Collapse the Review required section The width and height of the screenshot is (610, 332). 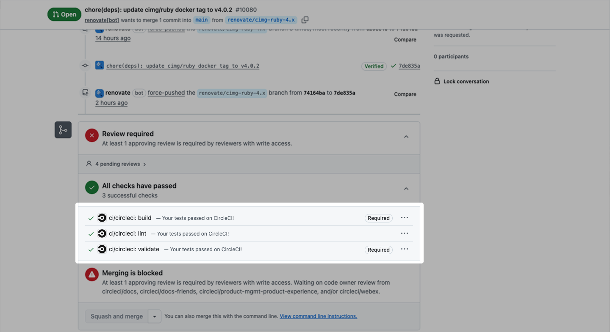406,137
